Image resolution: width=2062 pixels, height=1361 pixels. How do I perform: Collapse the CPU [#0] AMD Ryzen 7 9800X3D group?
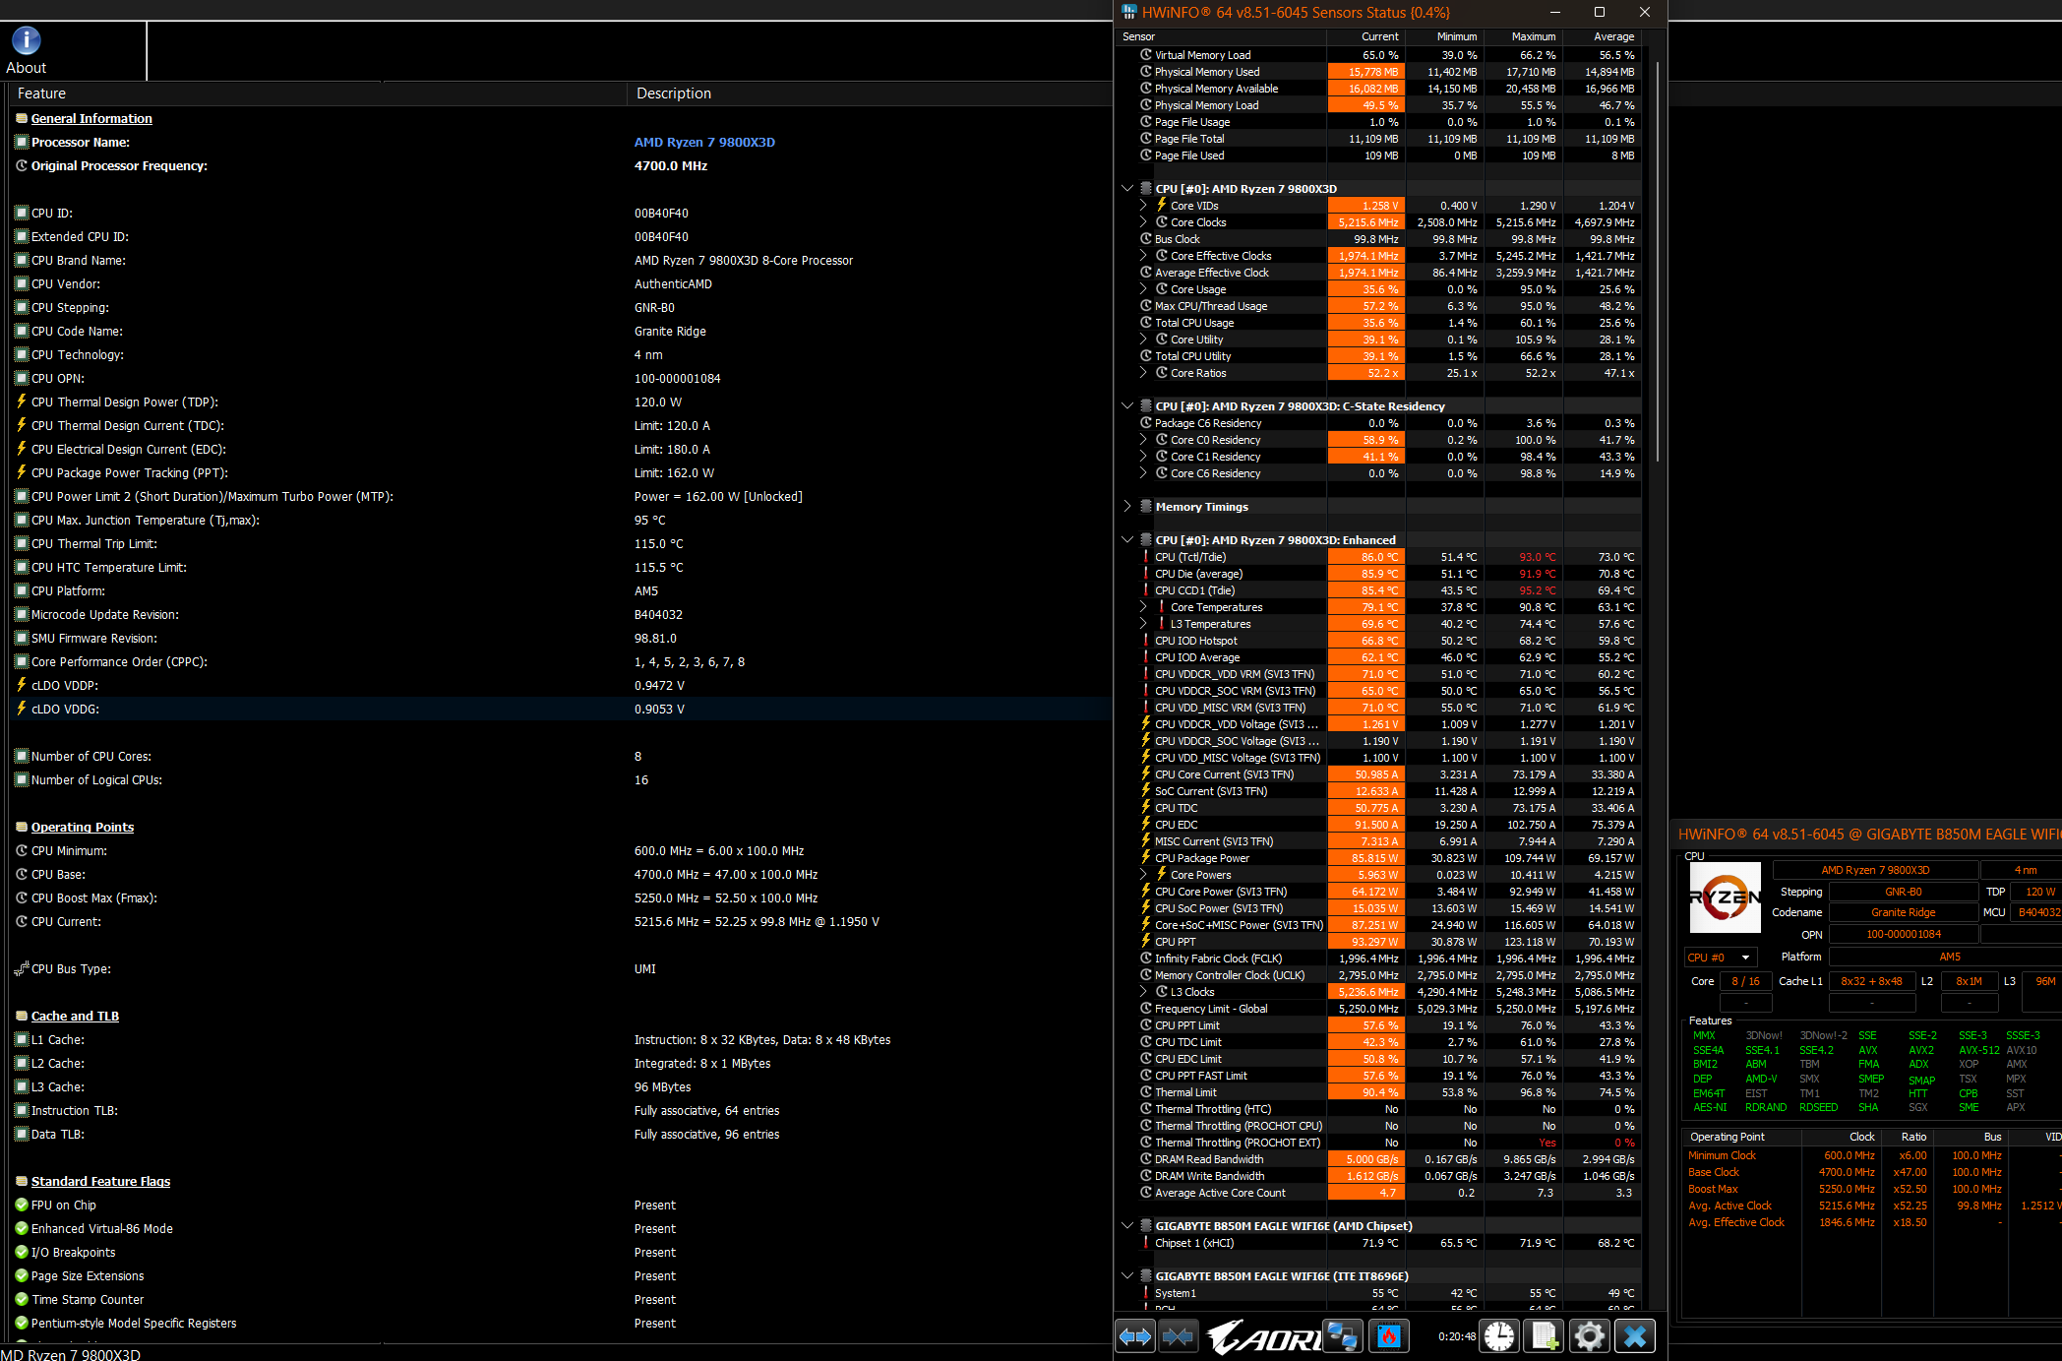click(1127, 189)
